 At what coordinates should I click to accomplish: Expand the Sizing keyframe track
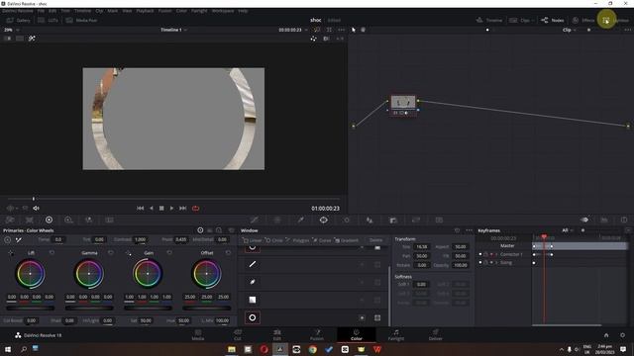click(x=496, y=263)
